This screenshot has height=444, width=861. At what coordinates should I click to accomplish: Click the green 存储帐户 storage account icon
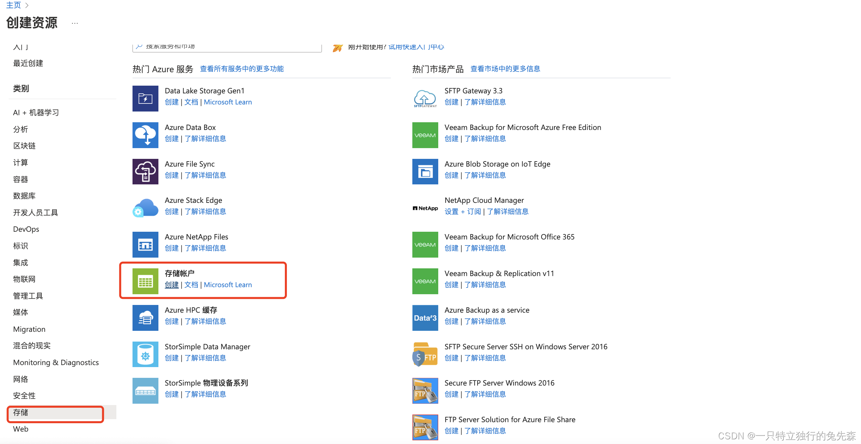point(145,281)
